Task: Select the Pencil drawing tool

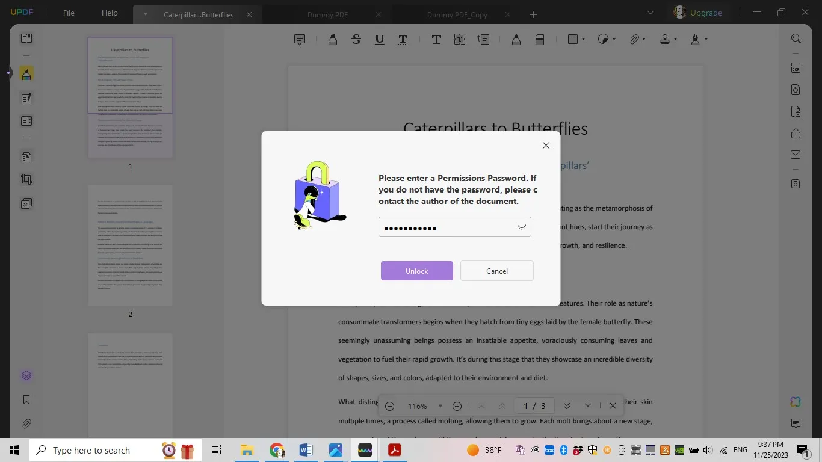Action: coord(515,39)
